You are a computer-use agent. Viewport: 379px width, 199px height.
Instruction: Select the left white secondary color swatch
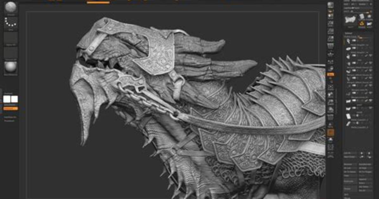tap(7, 99)
